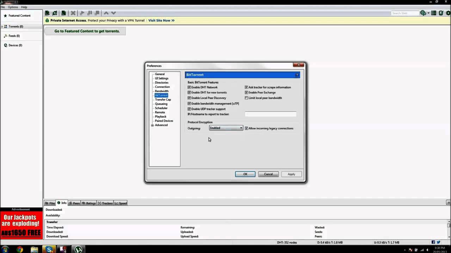The width and height of the screenshot is (451, 253).
Task: Switch to the Ratings tab
Action: click(89, 203)
